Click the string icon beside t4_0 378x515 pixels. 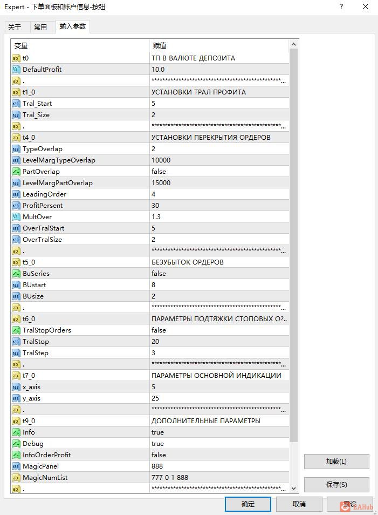point(16,137)
